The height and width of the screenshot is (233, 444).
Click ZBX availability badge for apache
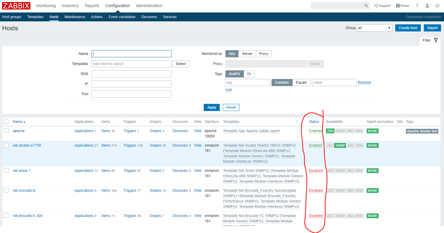tap(330, 131)
